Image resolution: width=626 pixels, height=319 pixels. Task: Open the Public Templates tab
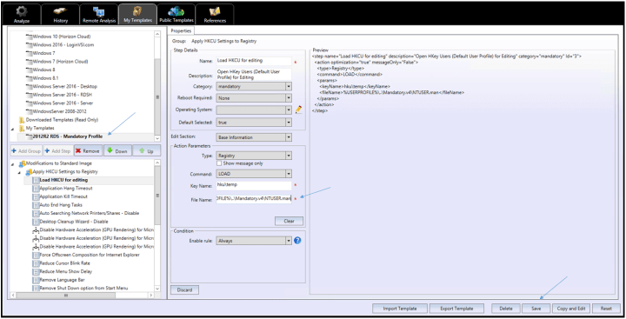176,15
